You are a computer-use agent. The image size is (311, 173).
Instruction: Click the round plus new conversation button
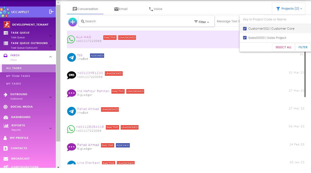pos(73,22)
